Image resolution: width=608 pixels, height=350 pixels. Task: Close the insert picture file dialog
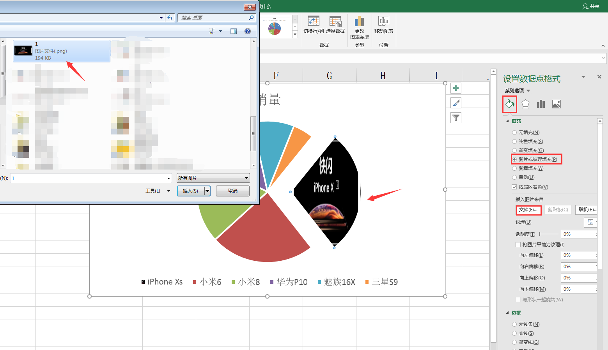click(249, 7)
